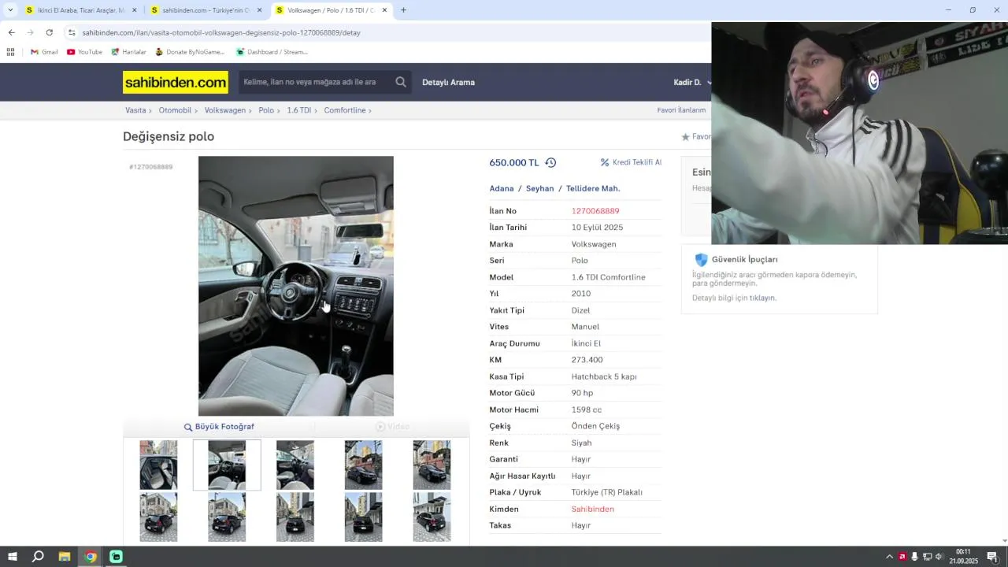Close the İkinci El Araba tab

134,10
